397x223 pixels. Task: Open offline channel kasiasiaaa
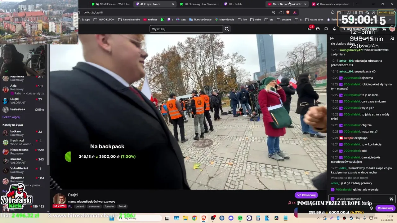(24, 110)
